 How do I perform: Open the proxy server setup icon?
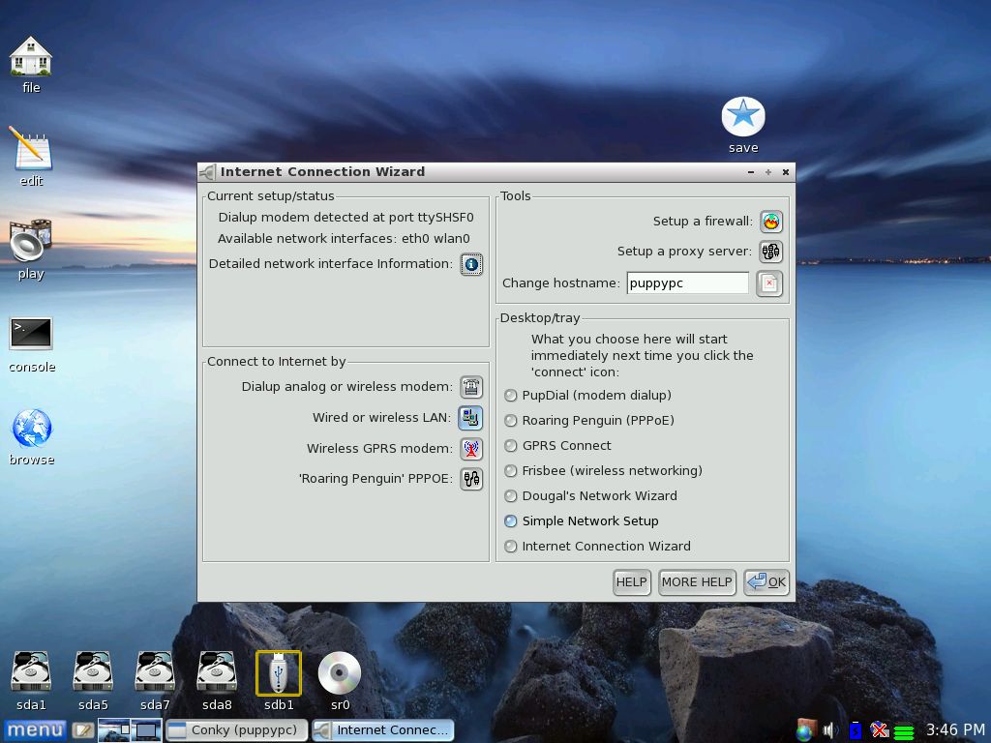tap(770, 252)
